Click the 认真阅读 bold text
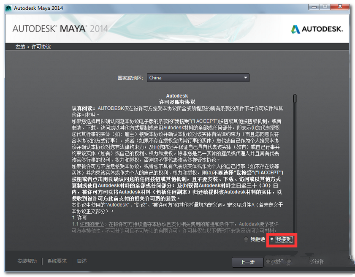 click(84, 109)
